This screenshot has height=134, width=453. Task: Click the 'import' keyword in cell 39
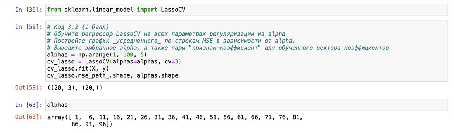[147, 10]
